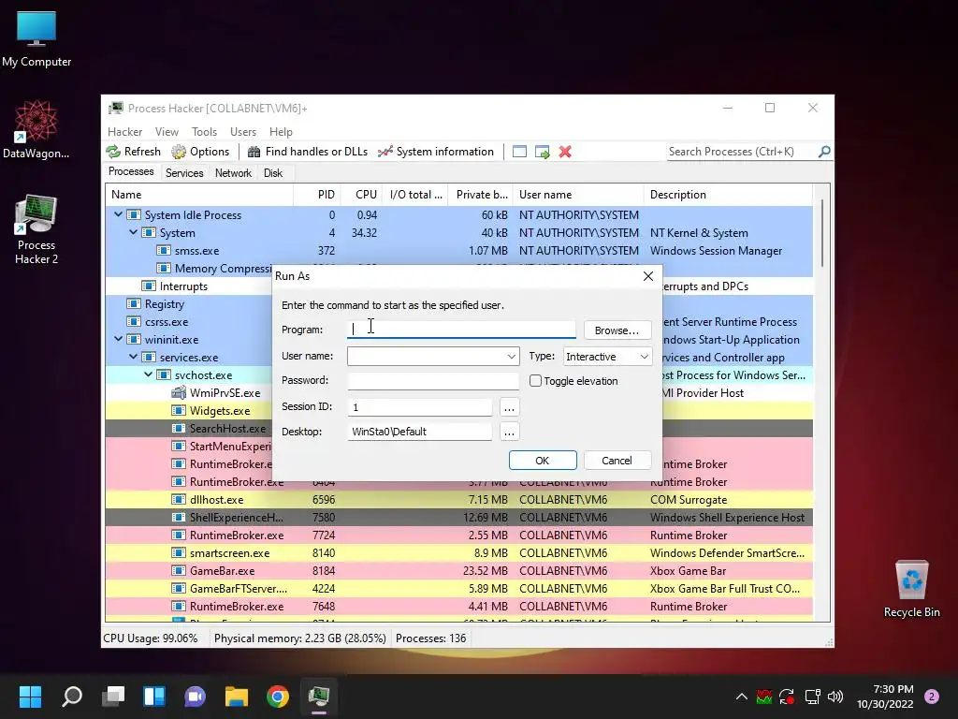This screenshot has height=719, width=958.
Task: Check the Toggle elevation checkbox
Action: [536, 381]
